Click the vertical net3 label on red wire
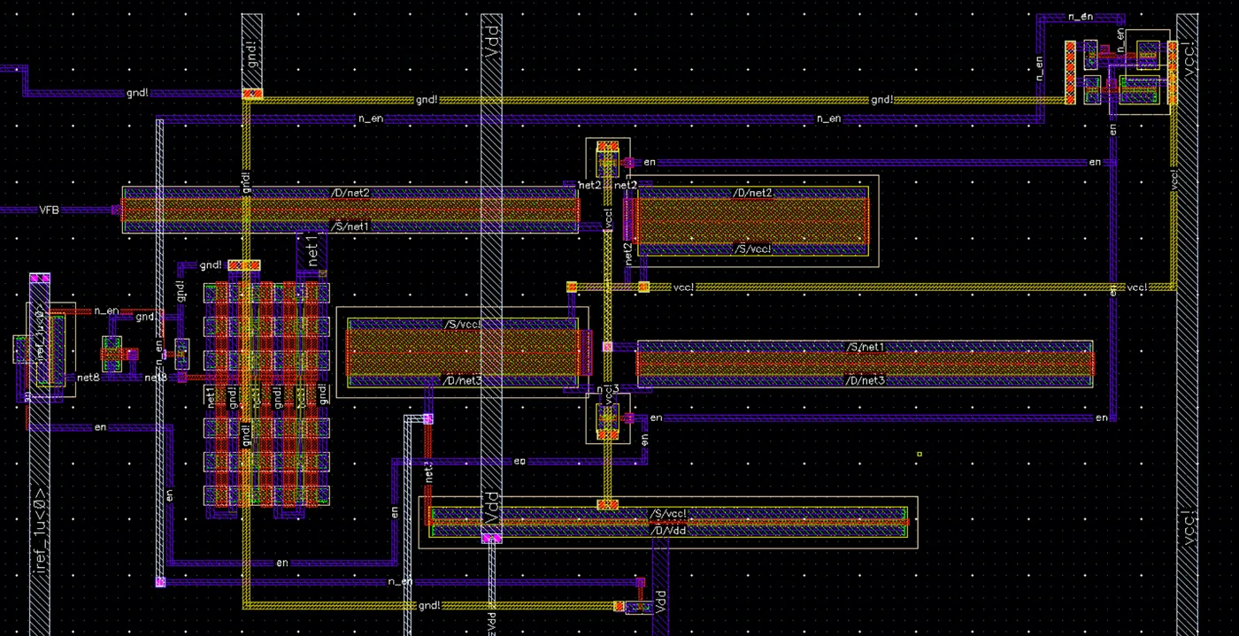 (428, 471)
